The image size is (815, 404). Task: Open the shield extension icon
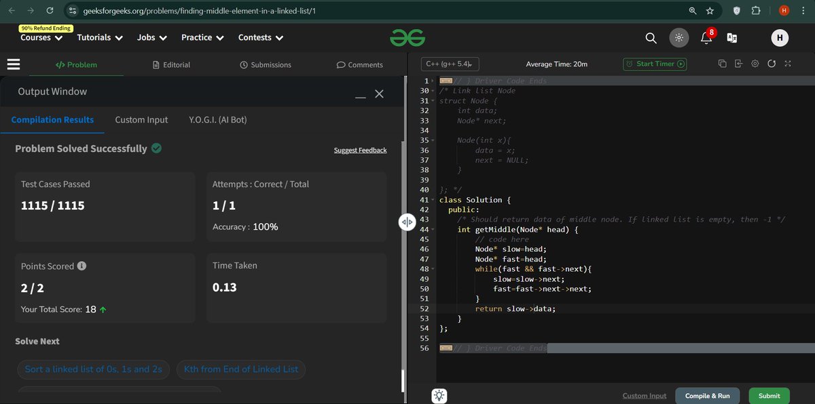click(736, 11)
